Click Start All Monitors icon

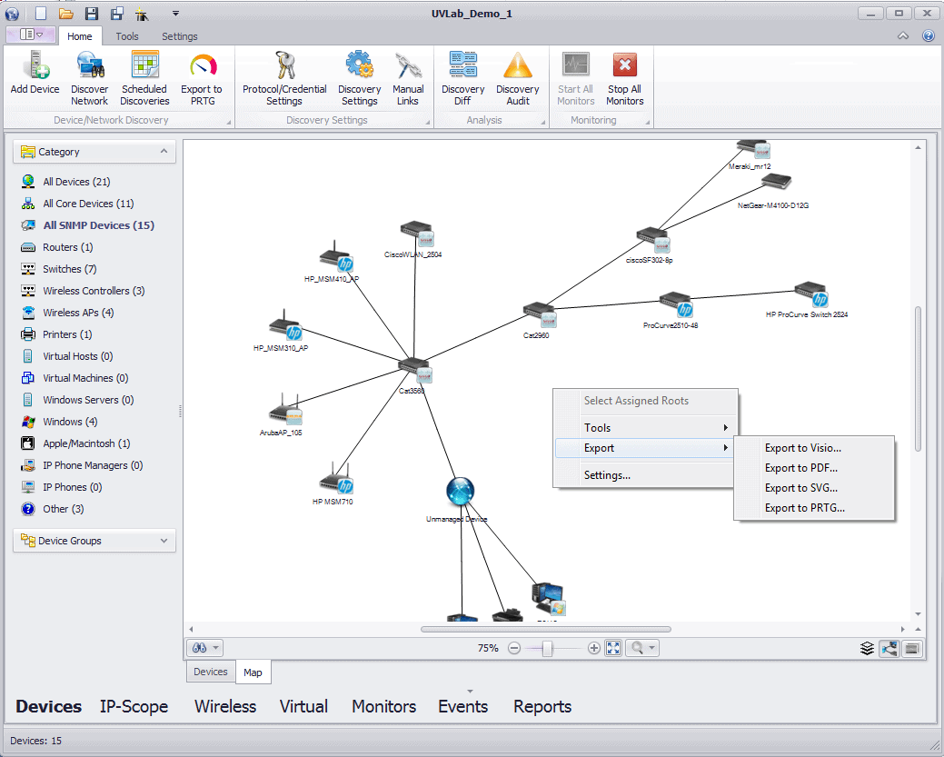click(x=575, y=65)
